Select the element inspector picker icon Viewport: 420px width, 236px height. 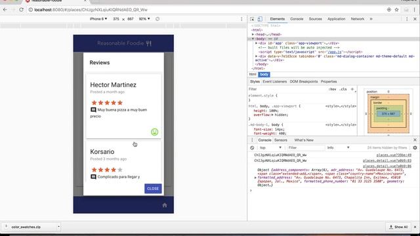pos(252,19)
